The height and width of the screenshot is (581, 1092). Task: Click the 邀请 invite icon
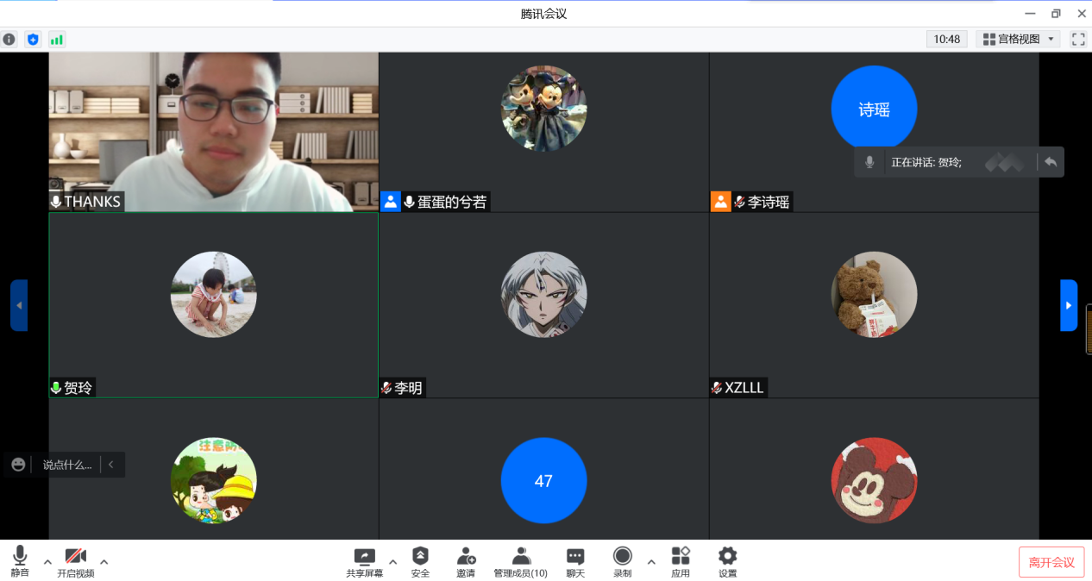point(466,562)
